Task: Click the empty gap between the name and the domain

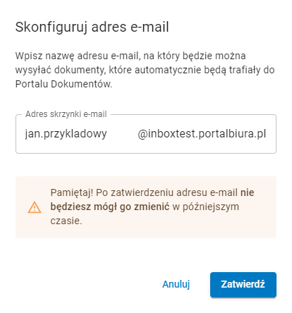Action: pos(122,134)
